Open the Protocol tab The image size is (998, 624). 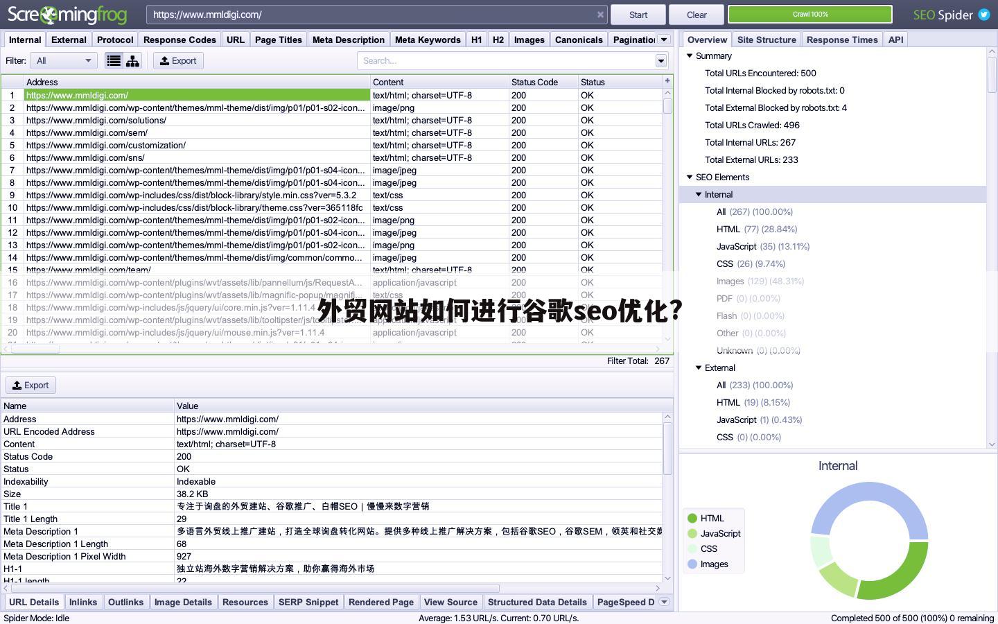point(115,40)
